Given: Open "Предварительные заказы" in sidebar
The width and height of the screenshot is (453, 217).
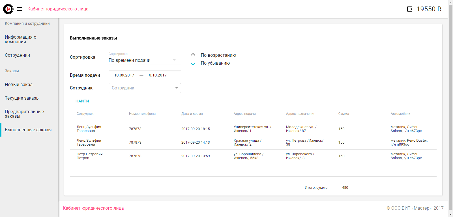Looking at the screenshot, I should [x=24, y=114].
